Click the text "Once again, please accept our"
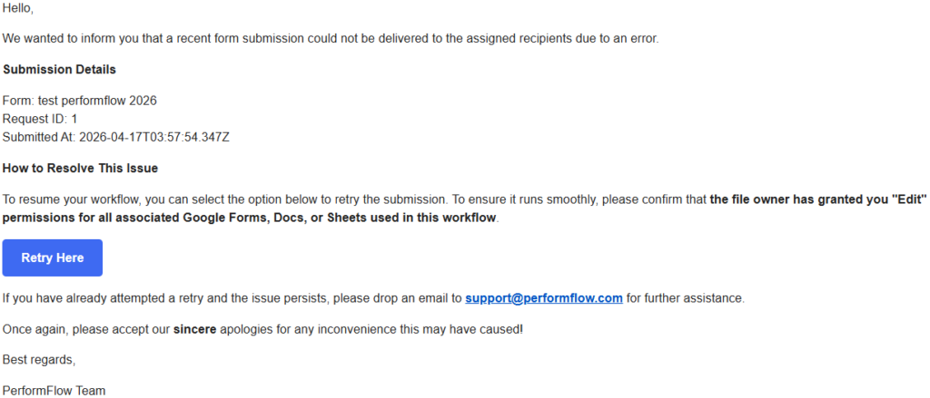Viewport: 930px width, 398px height. tap(86, 328)
